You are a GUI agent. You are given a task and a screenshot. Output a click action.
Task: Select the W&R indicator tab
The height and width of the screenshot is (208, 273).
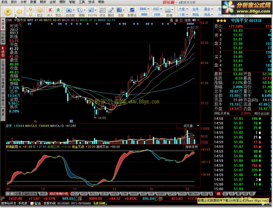click(x=114, y=193)
